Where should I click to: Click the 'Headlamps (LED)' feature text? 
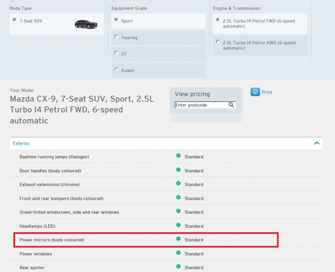37,226
